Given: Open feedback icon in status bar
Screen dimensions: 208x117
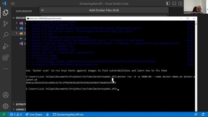Looking at the screenshot, I should 196,114.
